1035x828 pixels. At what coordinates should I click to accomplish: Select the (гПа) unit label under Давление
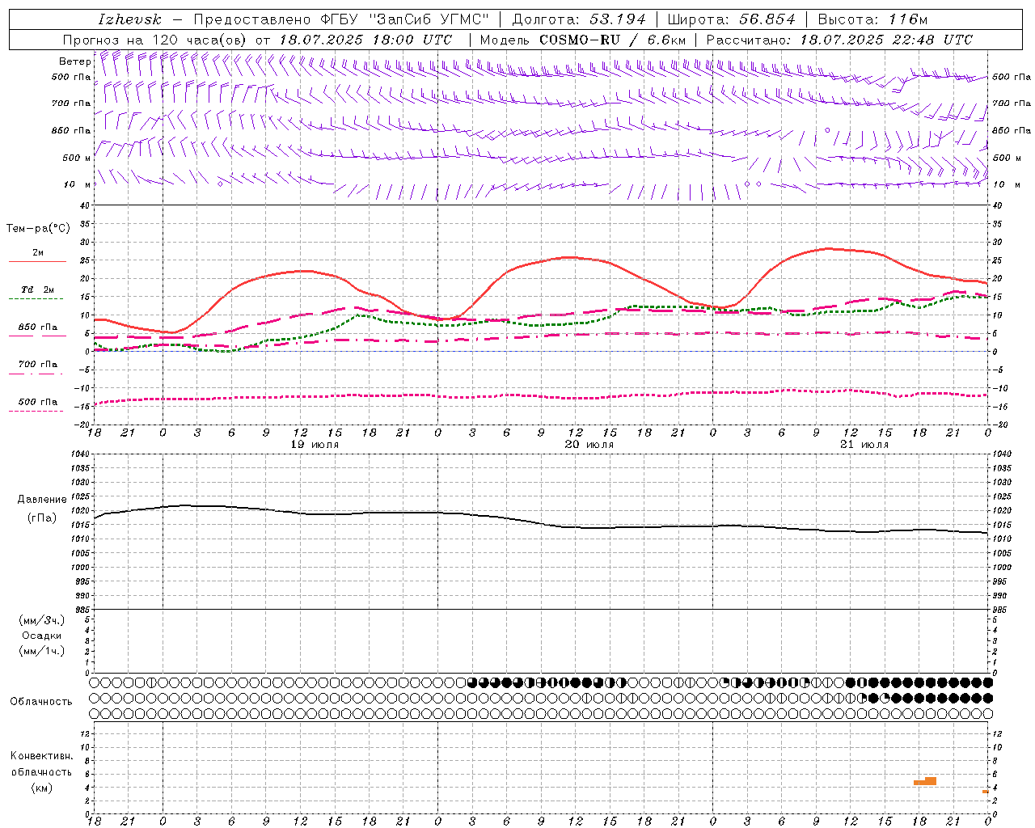(42, 518)
